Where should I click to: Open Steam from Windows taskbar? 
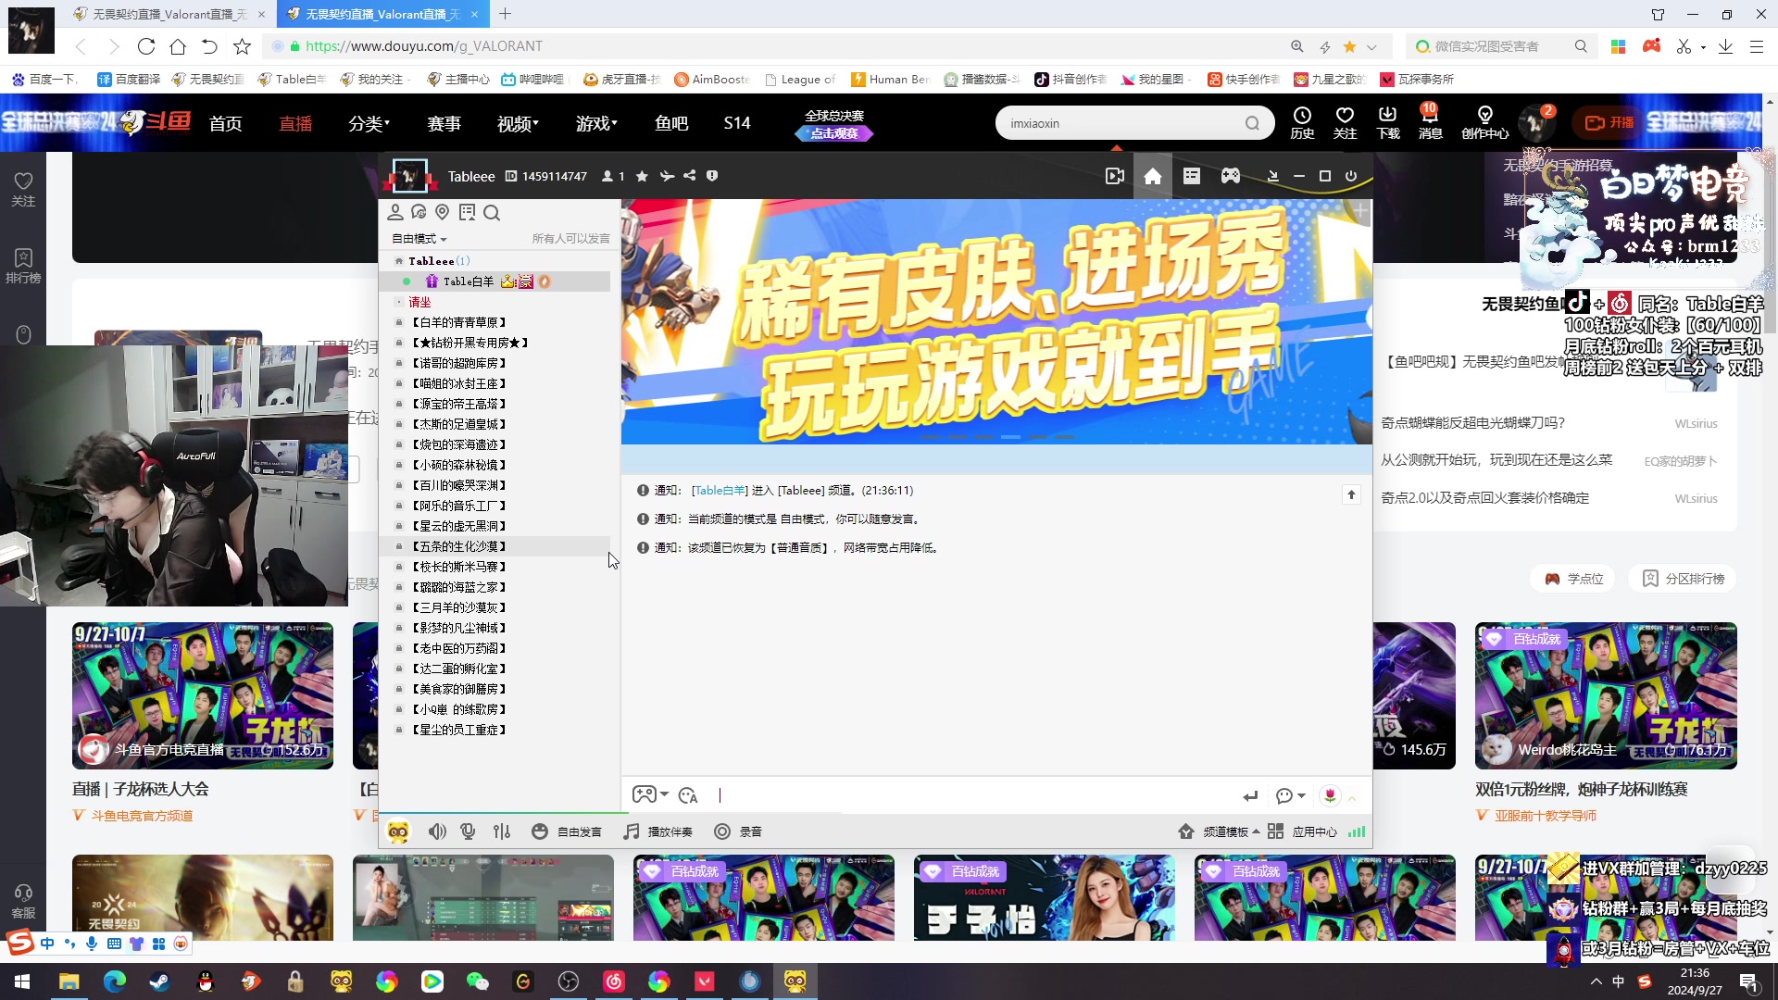point(159,981)
